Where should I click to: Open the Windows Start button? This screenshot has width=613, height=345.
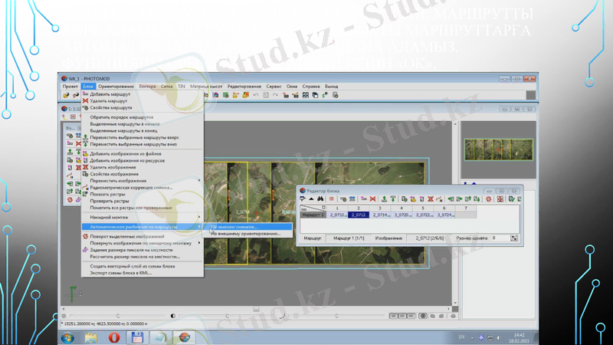(x=67, y=337)
